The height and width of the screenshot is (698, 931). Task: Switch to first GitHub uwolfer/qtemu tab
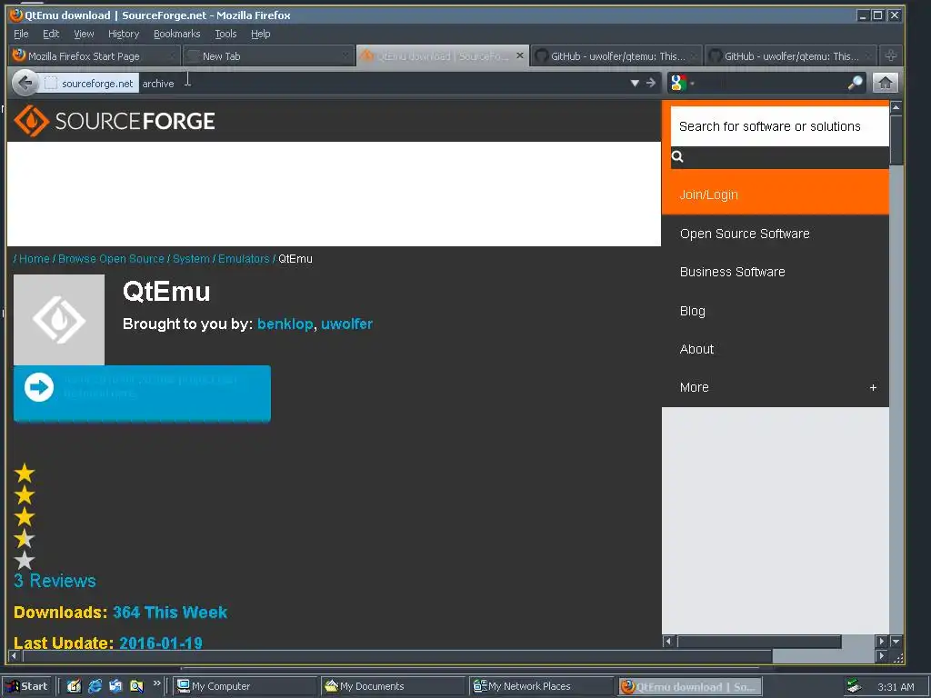tap(616, 55)
